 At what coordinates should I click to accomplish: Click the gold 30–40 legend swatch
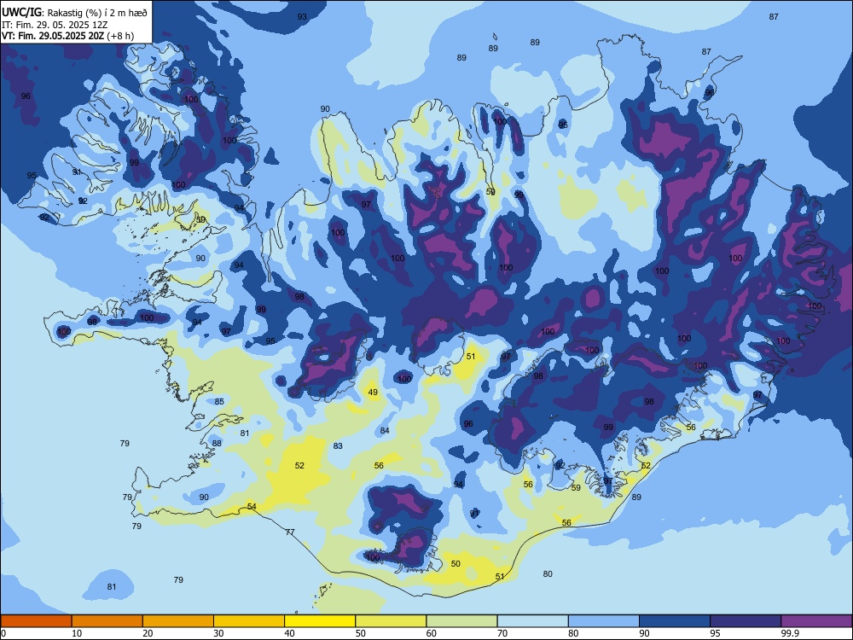[249, 621]
